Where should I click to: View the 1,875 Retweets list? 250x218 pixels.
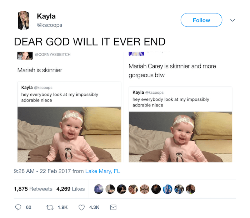click(x=33, y=189)
